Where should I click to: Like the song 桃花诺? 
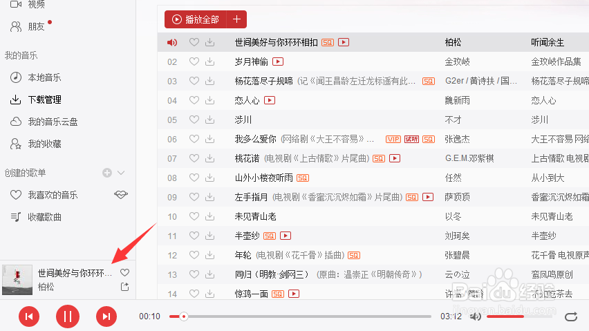point(194,158)
